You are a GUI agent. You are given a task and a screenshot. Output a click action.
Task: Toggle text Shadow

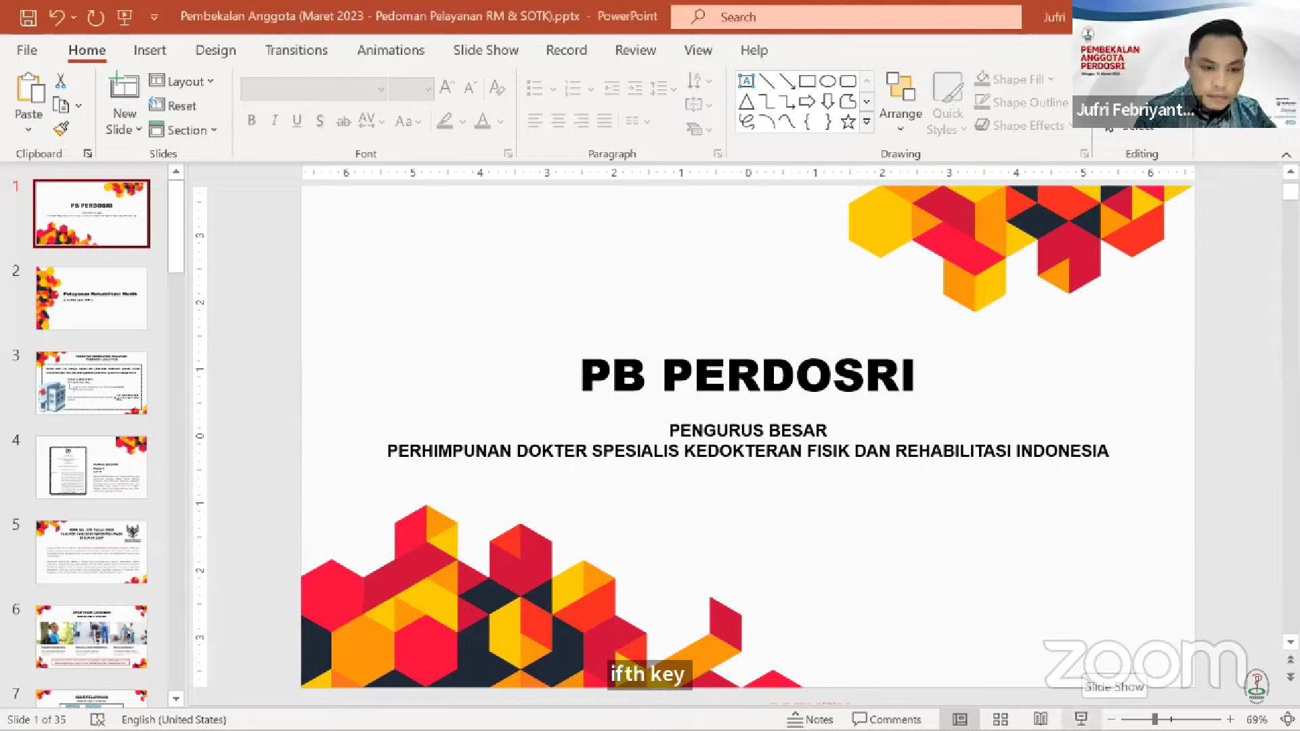(320, 121)
